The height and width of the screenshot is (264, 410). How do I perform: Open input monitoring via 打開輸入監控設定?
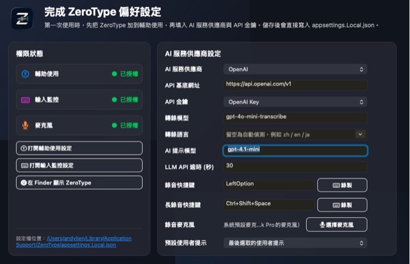click(79, 165)
